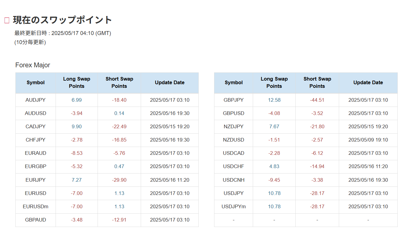Click the Long Swap Points header in the left table
Image resolution: width=411 pixels, height=233 pixels.
tap(77, 83)
